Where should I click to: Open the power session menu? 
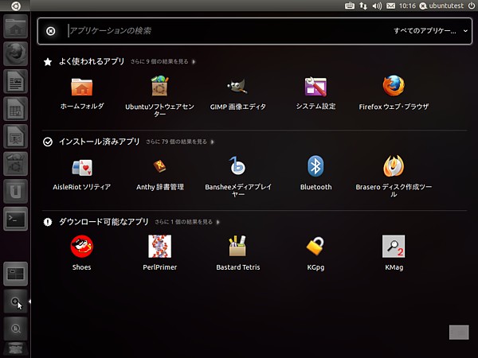(472, 6)
